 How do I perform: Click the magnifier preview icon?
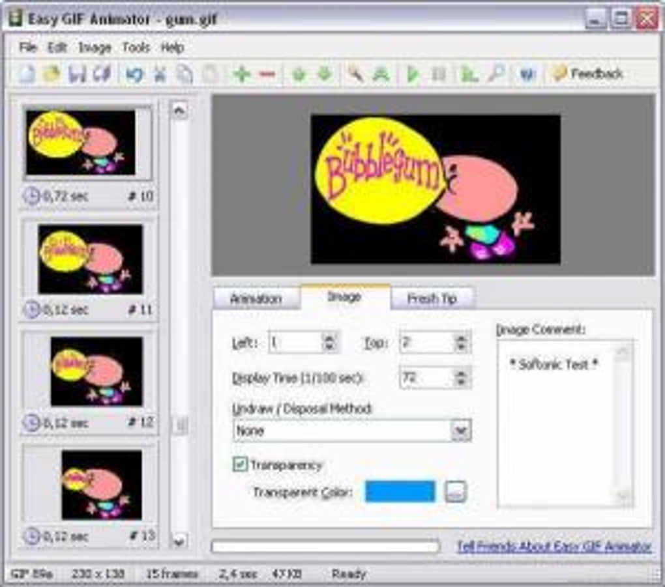tap(495, 74)
